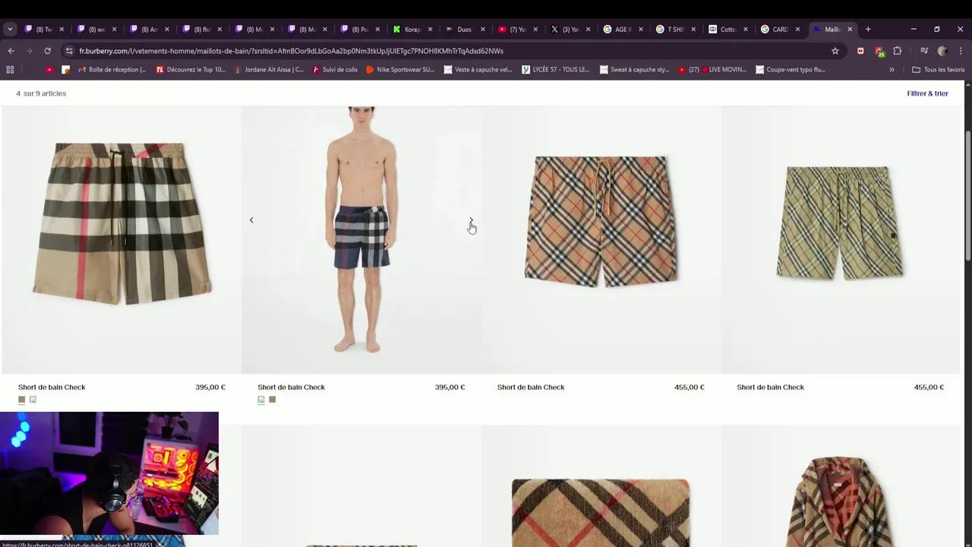Open the (27) LIVE MOVIN bookmark

(712, 70)
